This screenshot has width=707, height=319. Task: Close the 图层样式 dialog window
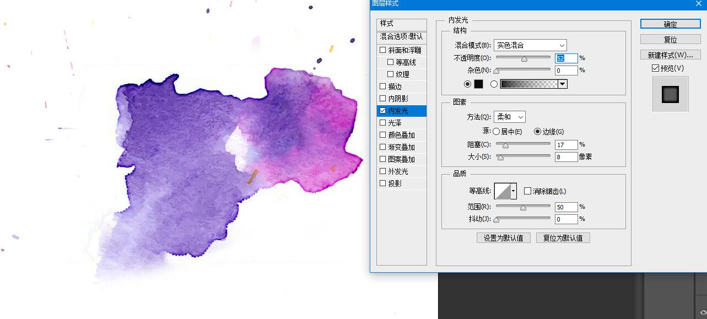(699, 4)
